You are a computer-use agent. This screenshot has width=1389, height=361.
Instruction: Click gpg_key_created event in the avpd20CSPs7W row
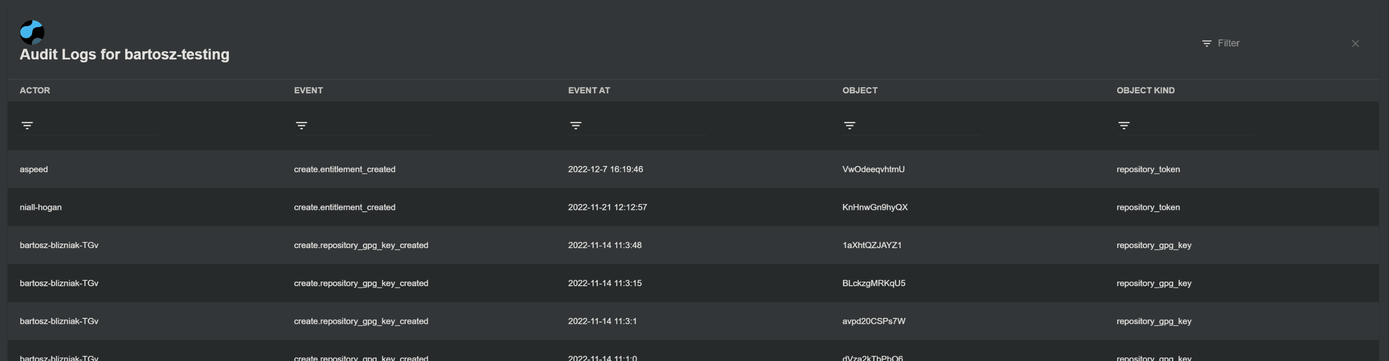[361, 321]
